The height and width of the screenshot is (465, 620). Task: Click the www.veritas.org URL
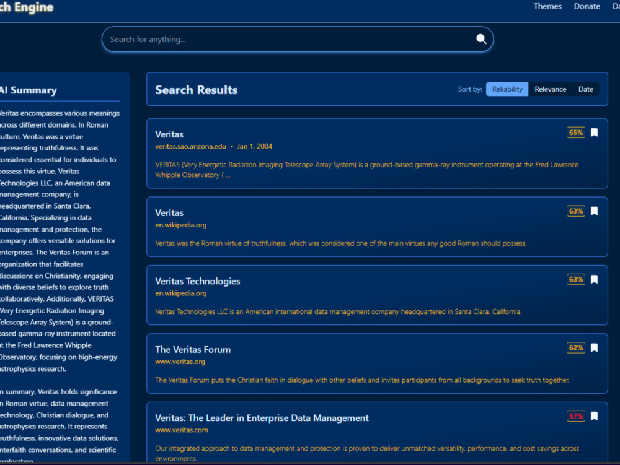(180, 362)
